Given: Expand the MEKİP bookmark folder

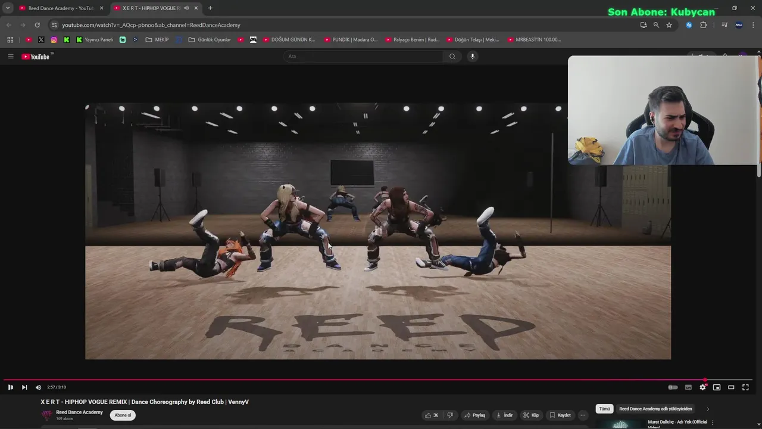Looking at the screenshot, I should tap(157, 40).
